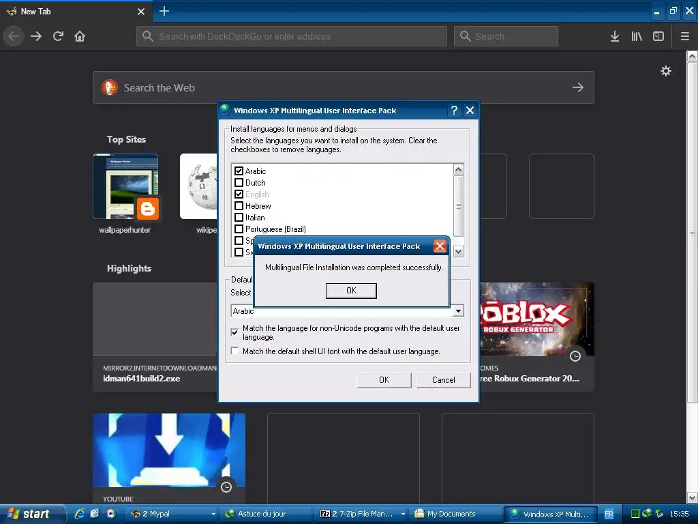
Task: Select Windows XP Multi... taskbar button
Action: (550, 514)
